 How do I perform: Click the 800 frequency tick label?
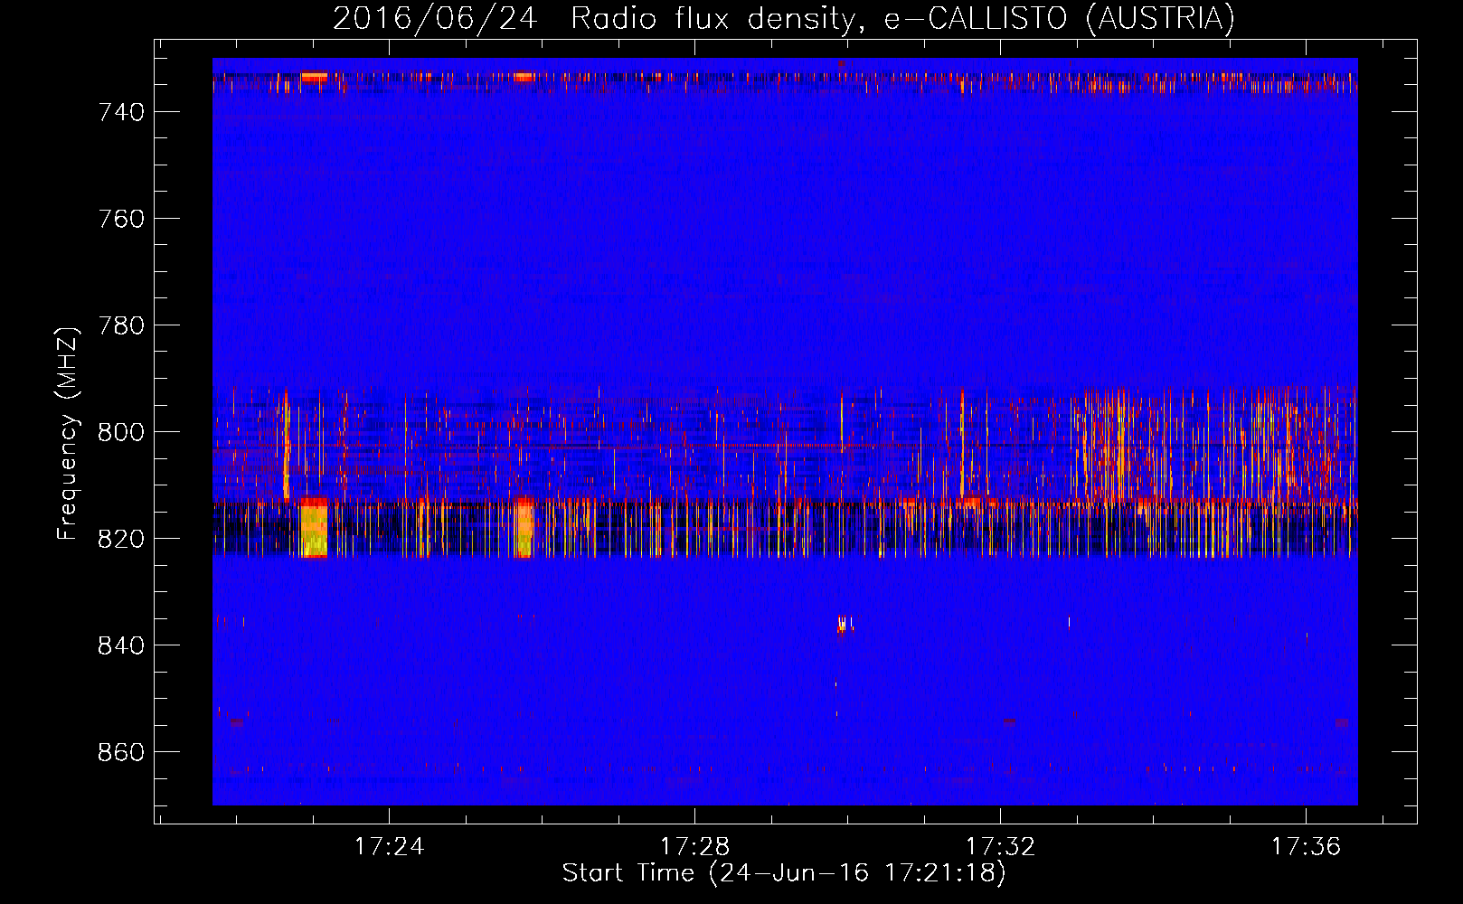pos(121,432)
